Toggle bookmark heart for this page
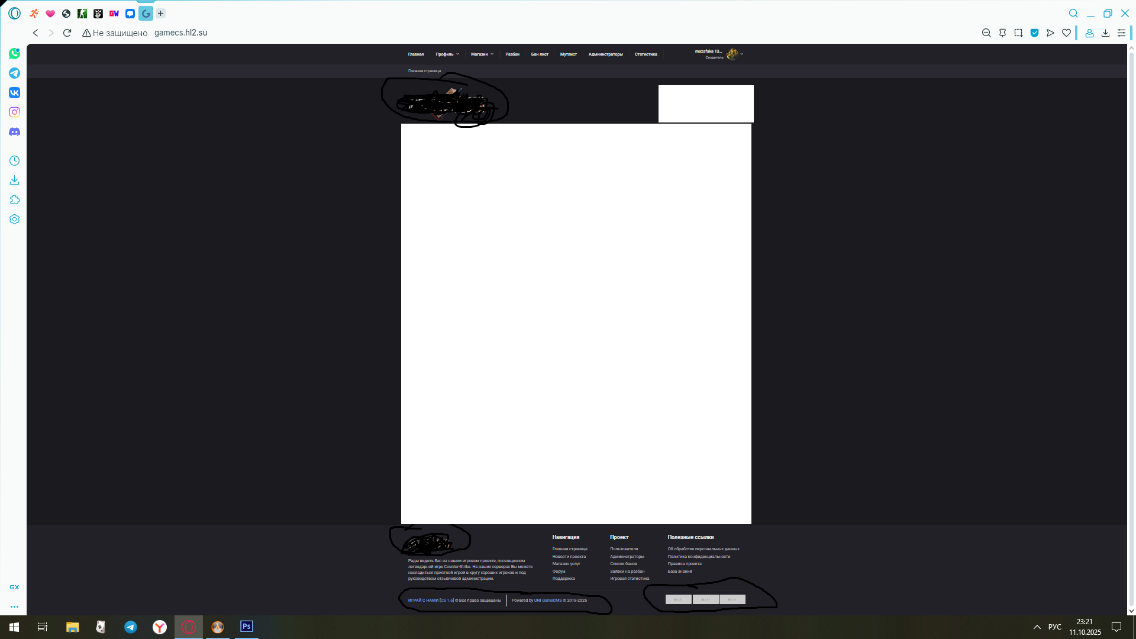The image size is (1136, 639). (1066, 33)
